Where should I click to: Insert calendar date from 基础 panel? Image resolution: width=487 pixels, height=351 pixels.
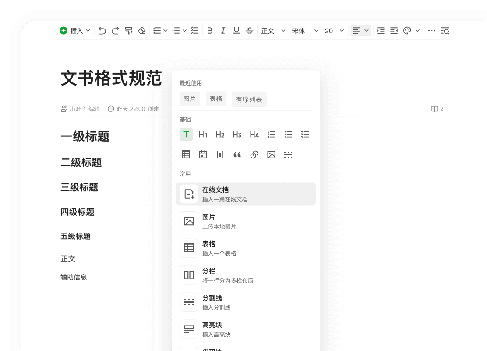tap(203, 154)
